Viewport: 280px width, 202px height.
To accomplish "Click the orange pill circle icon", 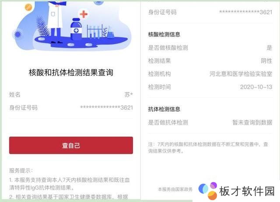I will [x=28, y=7].
